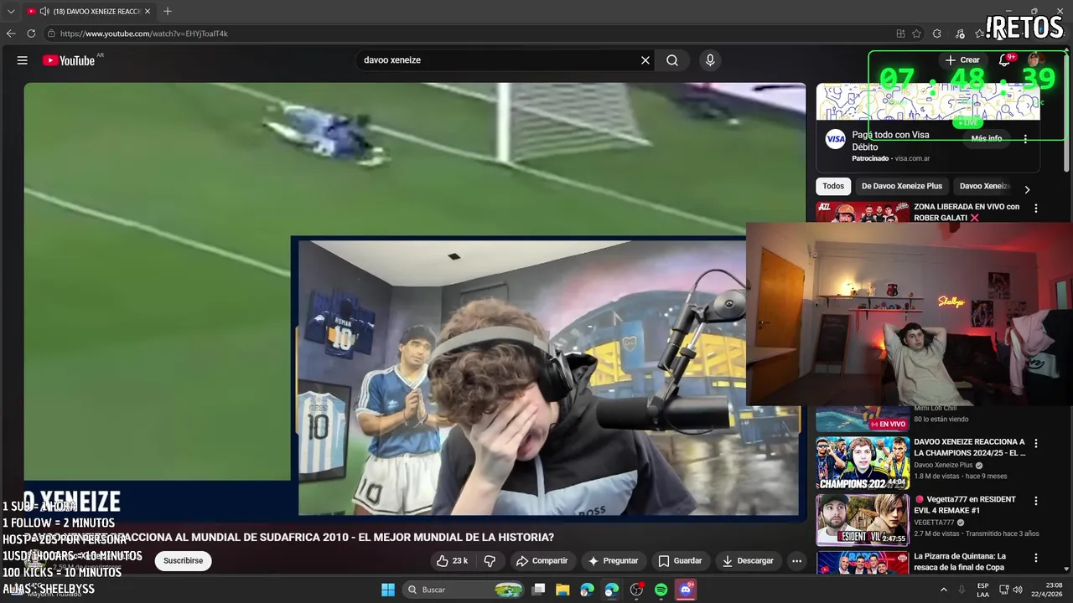Add this page to browser favorites
This screenshot has width=1073, height=603.
916,33
